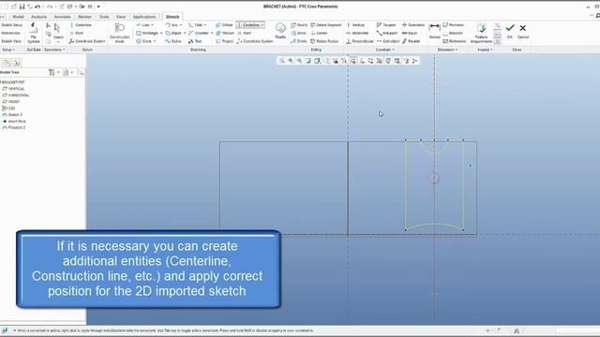This screenshot has width=600, height=337.
Task: Open the Applications ribbon tab
Action: (144, 17)
